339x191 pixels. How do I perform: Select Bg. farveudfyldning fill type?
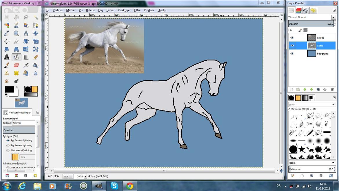(8, 145)
